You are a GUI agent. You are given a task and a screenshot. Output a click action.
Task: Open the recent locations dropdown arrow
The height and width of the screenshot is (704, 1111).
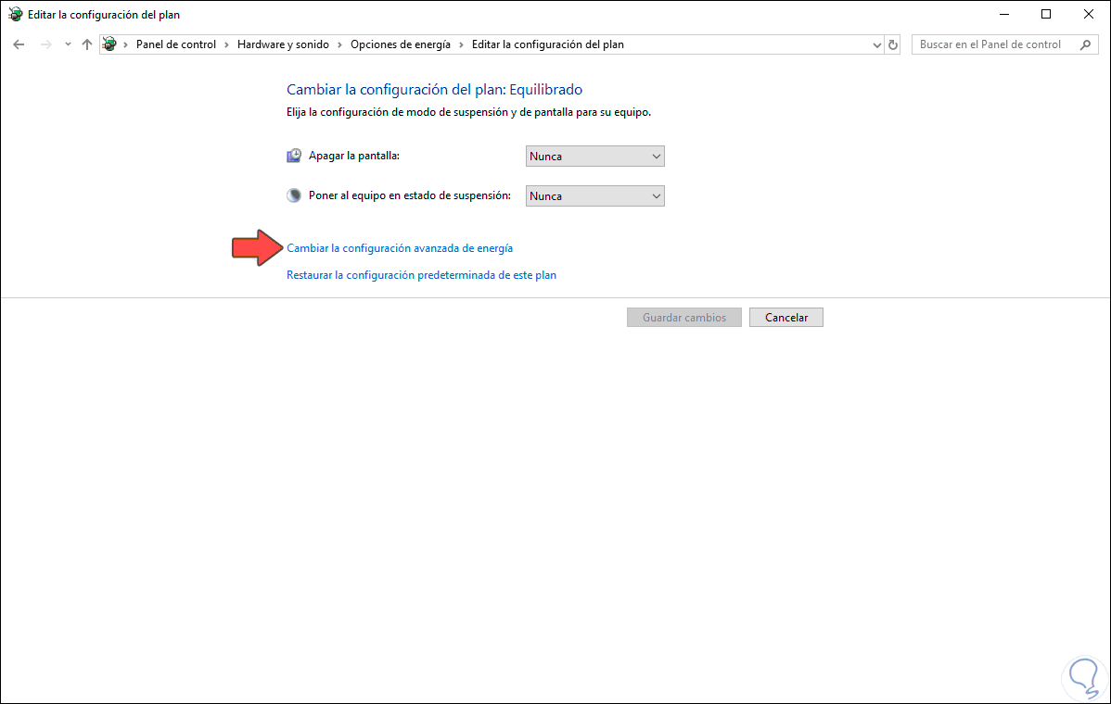click(x=68, y=44)
